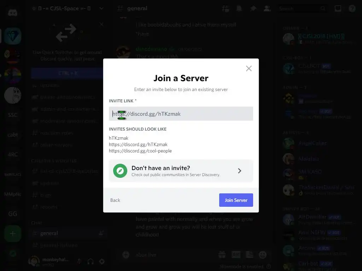Open the rainbow icon server in the sidebar
The image size is (362, 271).
pyautogui.click(x=13, y=76)
